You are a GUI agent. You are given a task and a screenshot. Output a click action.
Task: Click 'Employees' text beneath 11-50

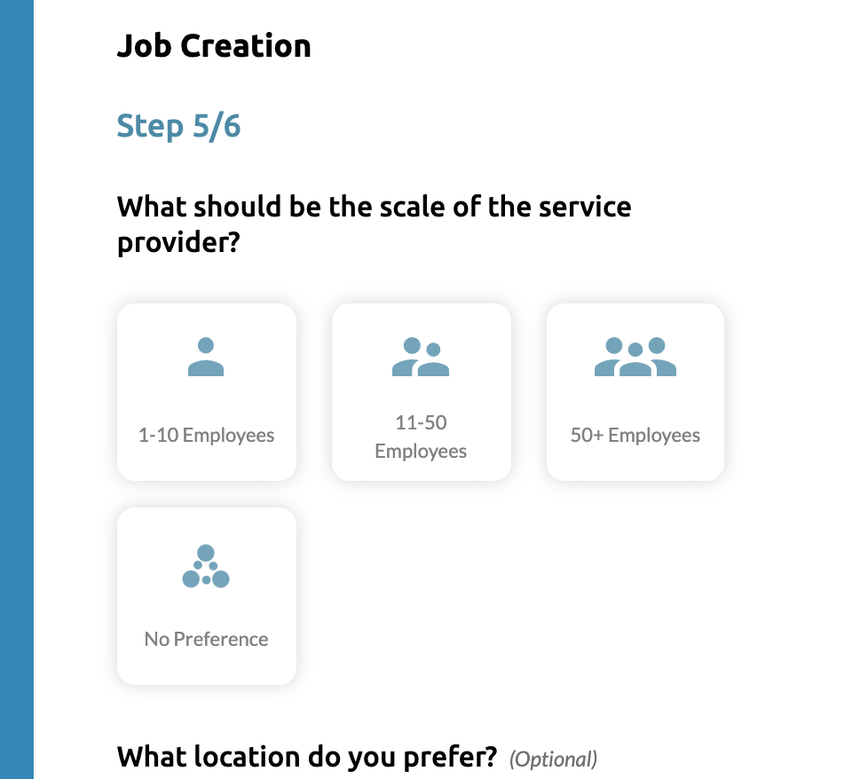421,452
